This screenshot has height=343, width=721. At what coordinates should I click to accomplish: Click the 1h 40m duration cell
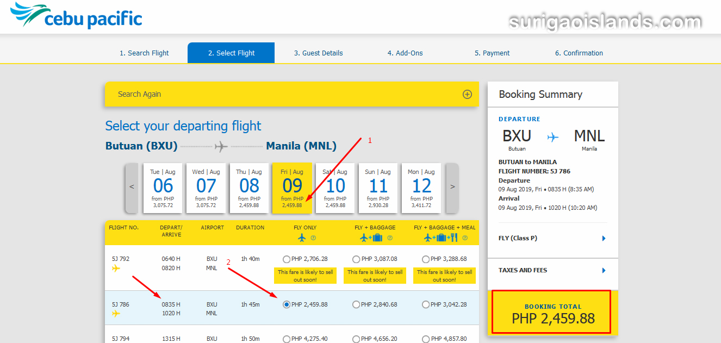(250, 259)
